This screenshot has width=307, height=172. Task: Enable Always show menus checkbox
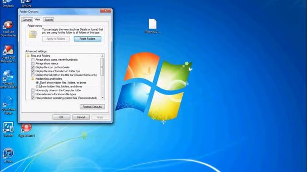(33, 64)
